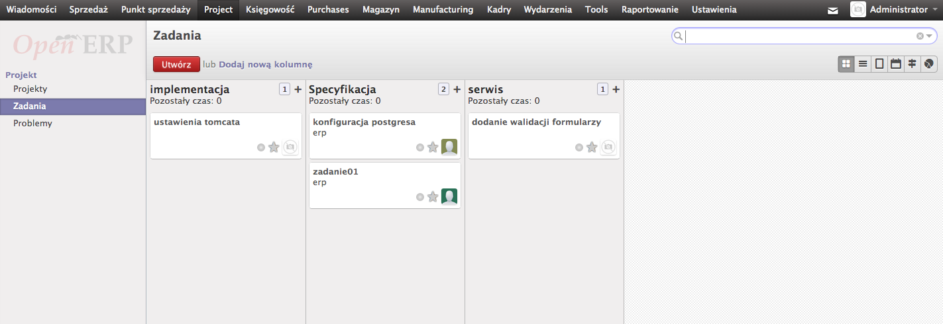
Task: Toggle kanban state dot on 'konfiguracja postgresa'
Action: tap(420, 147)
